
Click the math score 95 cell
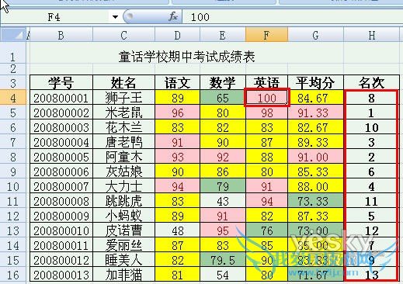223,230
